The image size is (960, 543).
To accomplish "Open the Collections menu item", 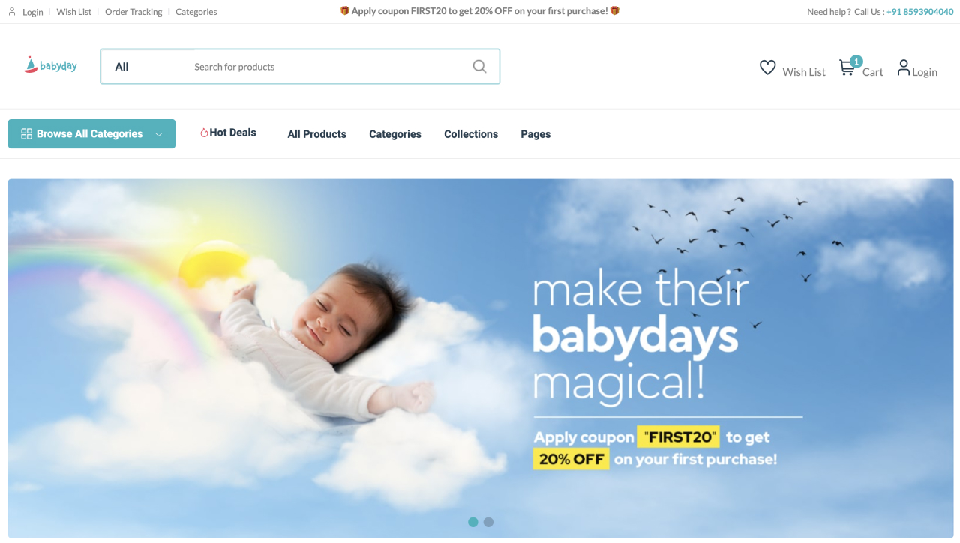I will [471, 134].
